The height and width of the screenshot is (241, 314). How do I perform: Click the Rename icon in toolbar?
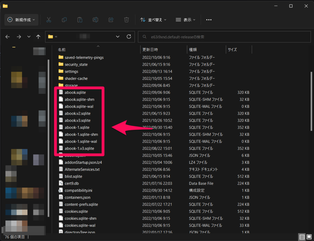(95, 20)
